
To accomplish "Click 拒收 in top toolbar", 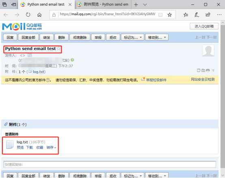I will (x=113, y=37).
